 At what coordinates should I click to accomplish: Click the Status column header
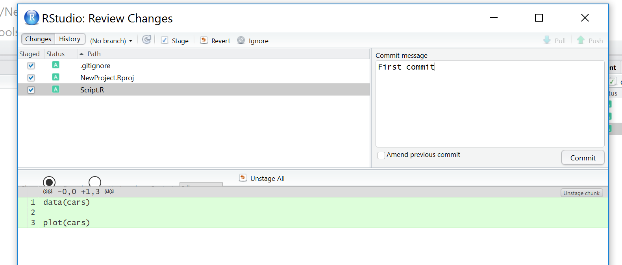[x=56, y=54]
